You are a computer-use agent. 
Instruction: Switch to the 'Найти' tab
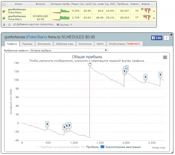100,44
